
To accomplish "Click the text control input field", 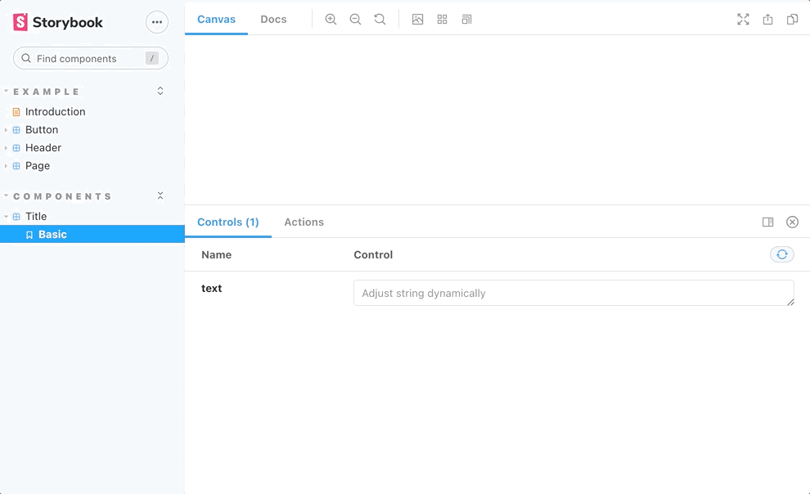I will [573, 293].
